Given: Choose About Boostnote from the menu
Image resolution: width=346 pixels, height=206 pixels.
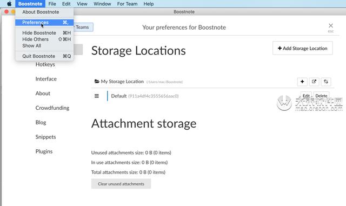Looking at the screenshot, I should [44, 12].
